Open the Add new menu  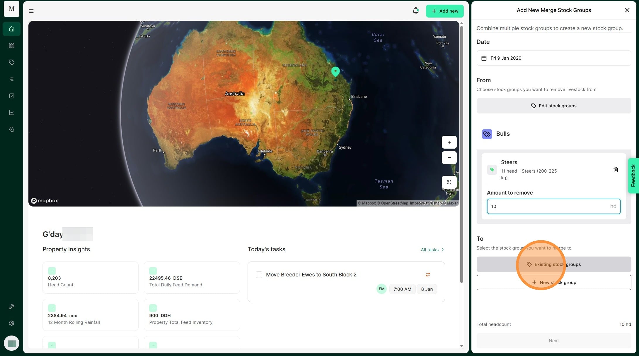444,11
